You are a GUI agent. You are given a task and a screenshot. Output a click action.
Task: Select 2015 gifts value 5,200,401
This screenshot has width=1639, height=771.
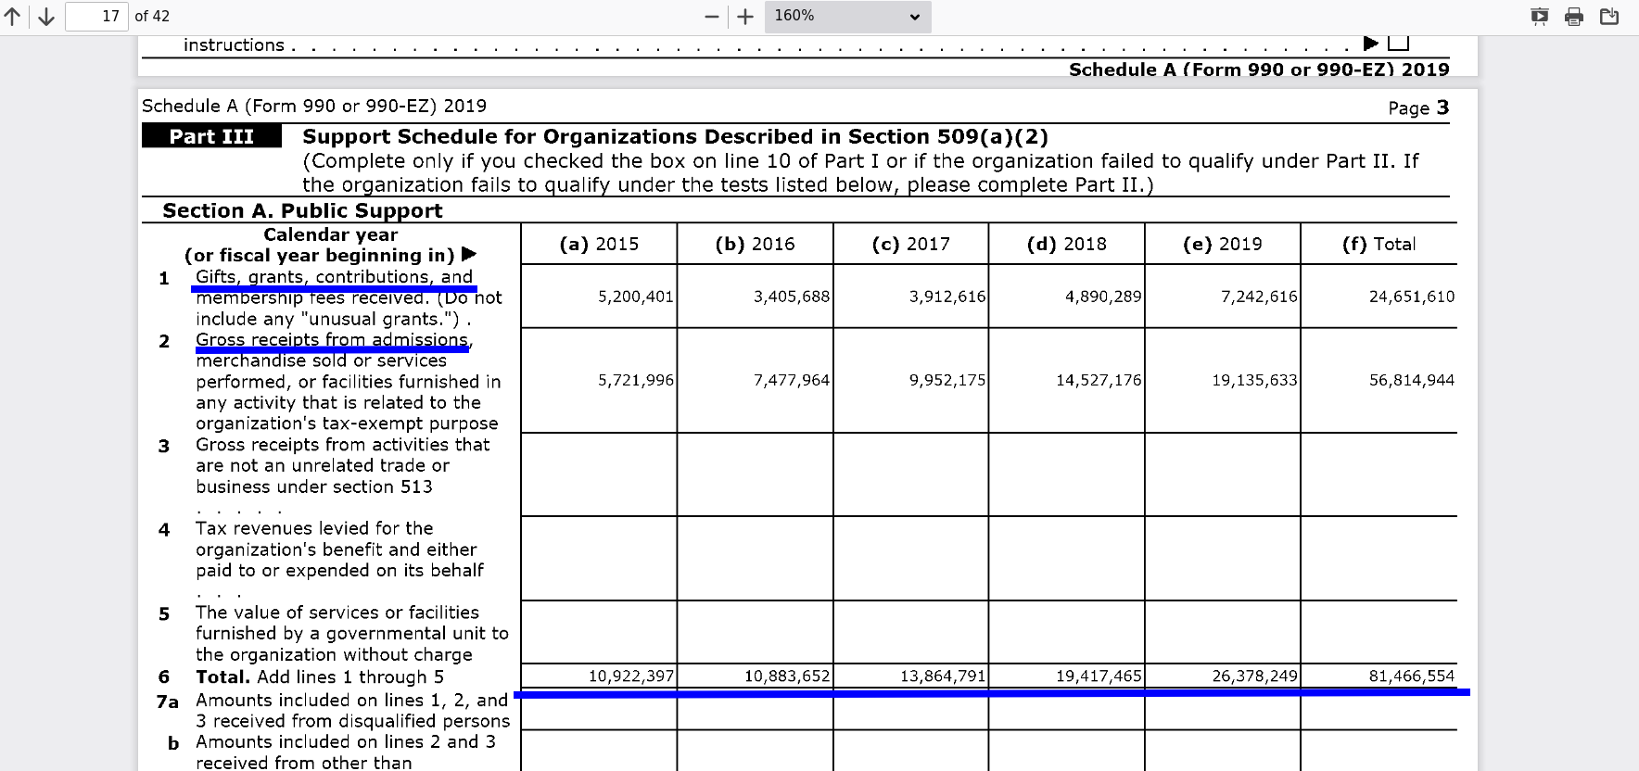point(635,297)
